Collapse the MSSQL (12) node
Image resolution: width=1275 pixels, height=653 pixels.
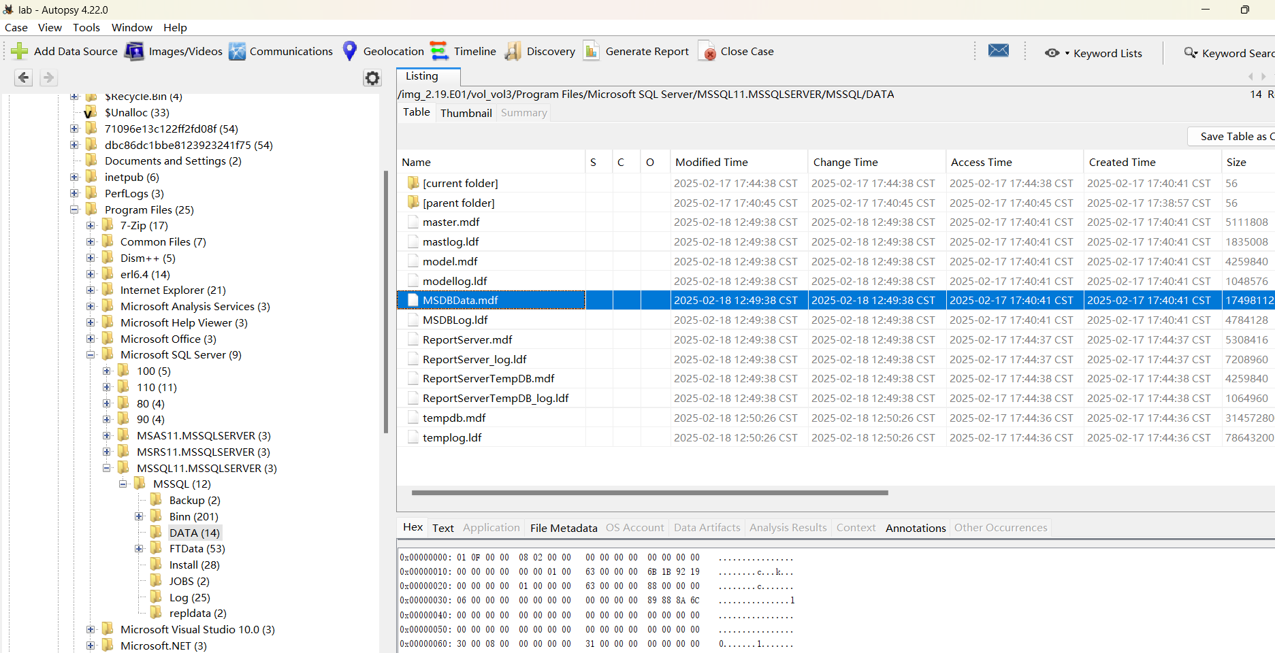point(123,484)
